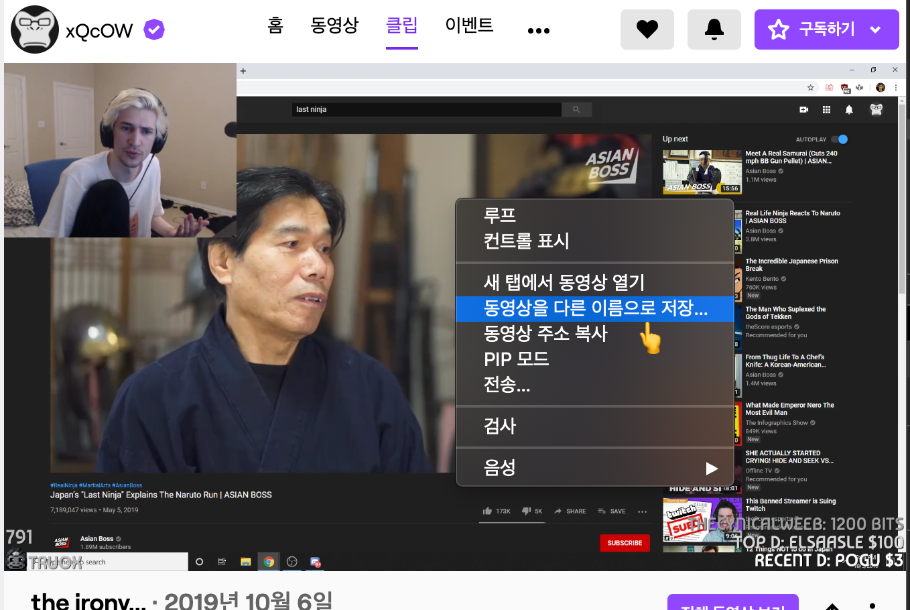The image size is (910, 610).
Task: Click the video title 'Japan's Last Ninja Explains The Naruto Run'
Action: pos(161,495)
